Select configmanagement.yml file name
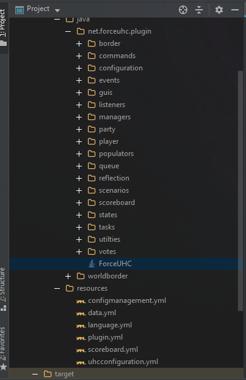246x380 pixels. tap(127, 300)
